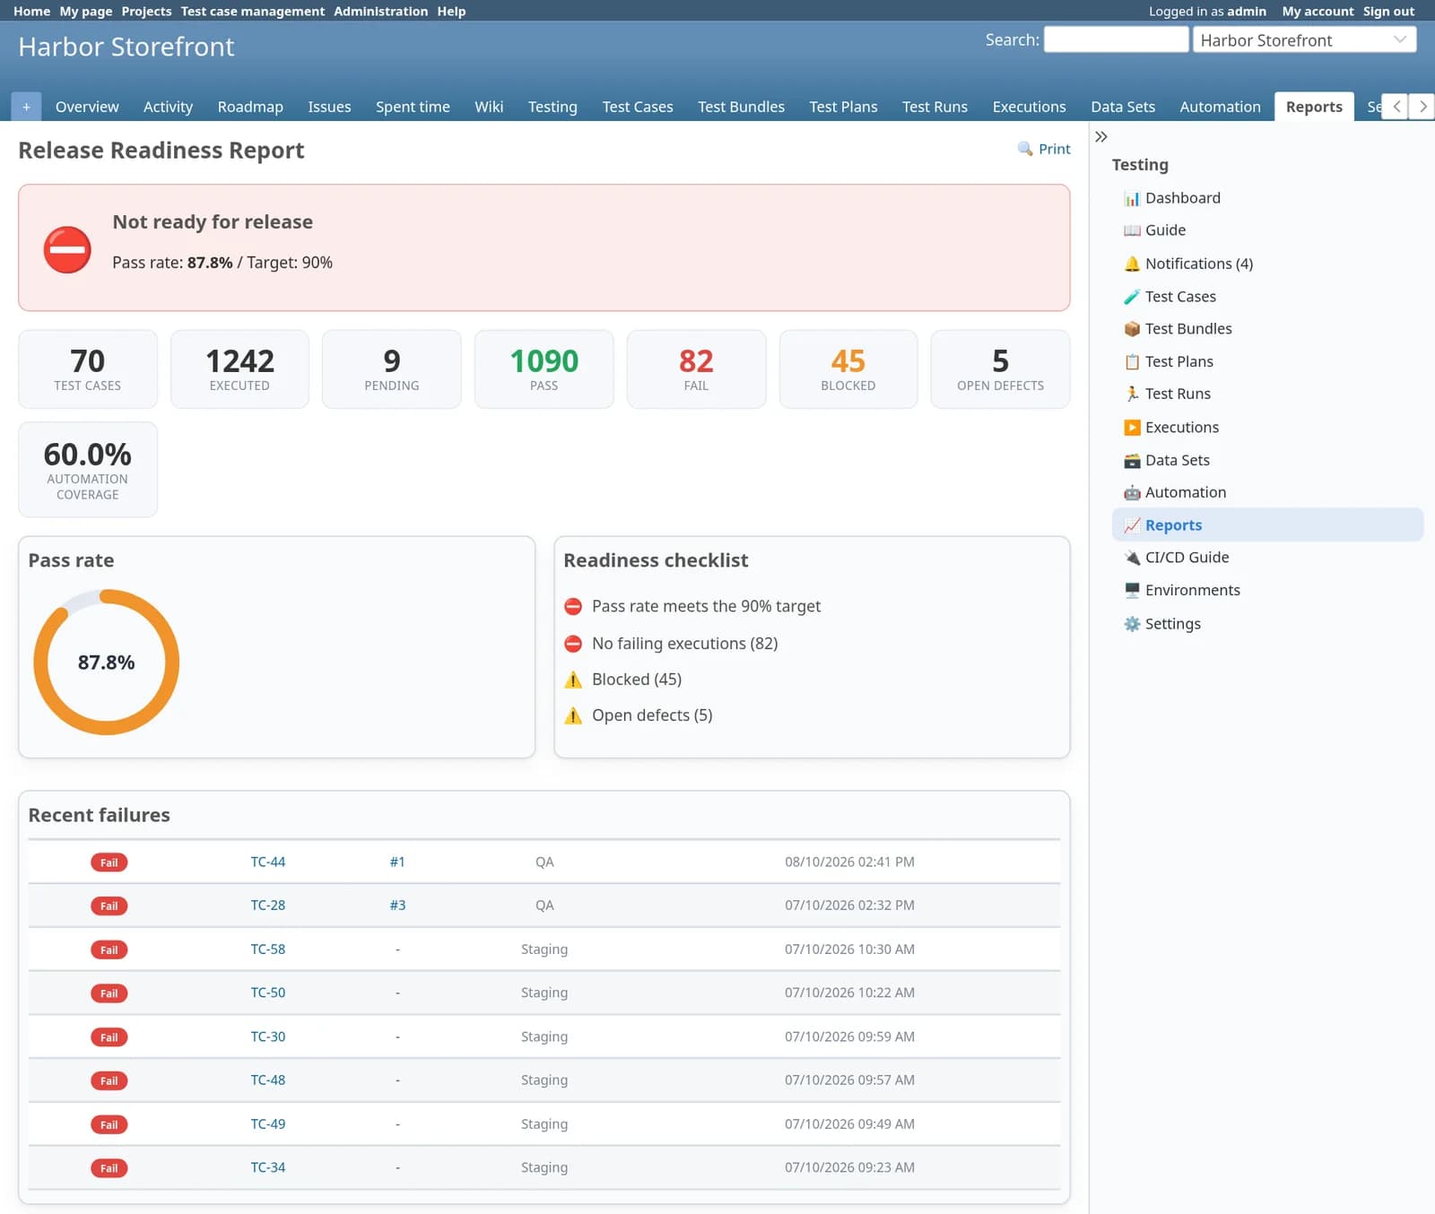This screenshot has width=1435, height=1214.
Task: Click the Guide book icon in sidebar
Action: pos(1132,230)
